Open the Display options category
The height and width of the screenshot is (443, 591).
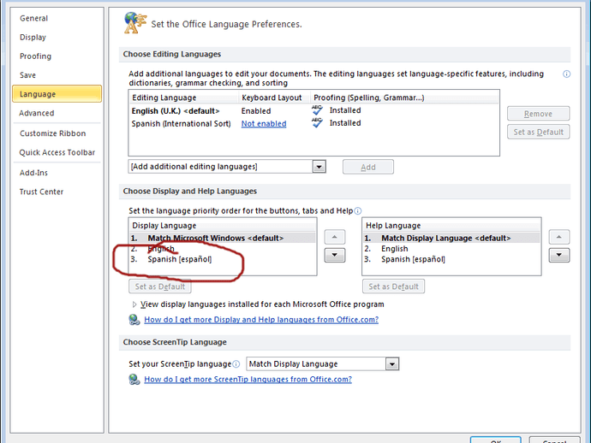(33, 38)
